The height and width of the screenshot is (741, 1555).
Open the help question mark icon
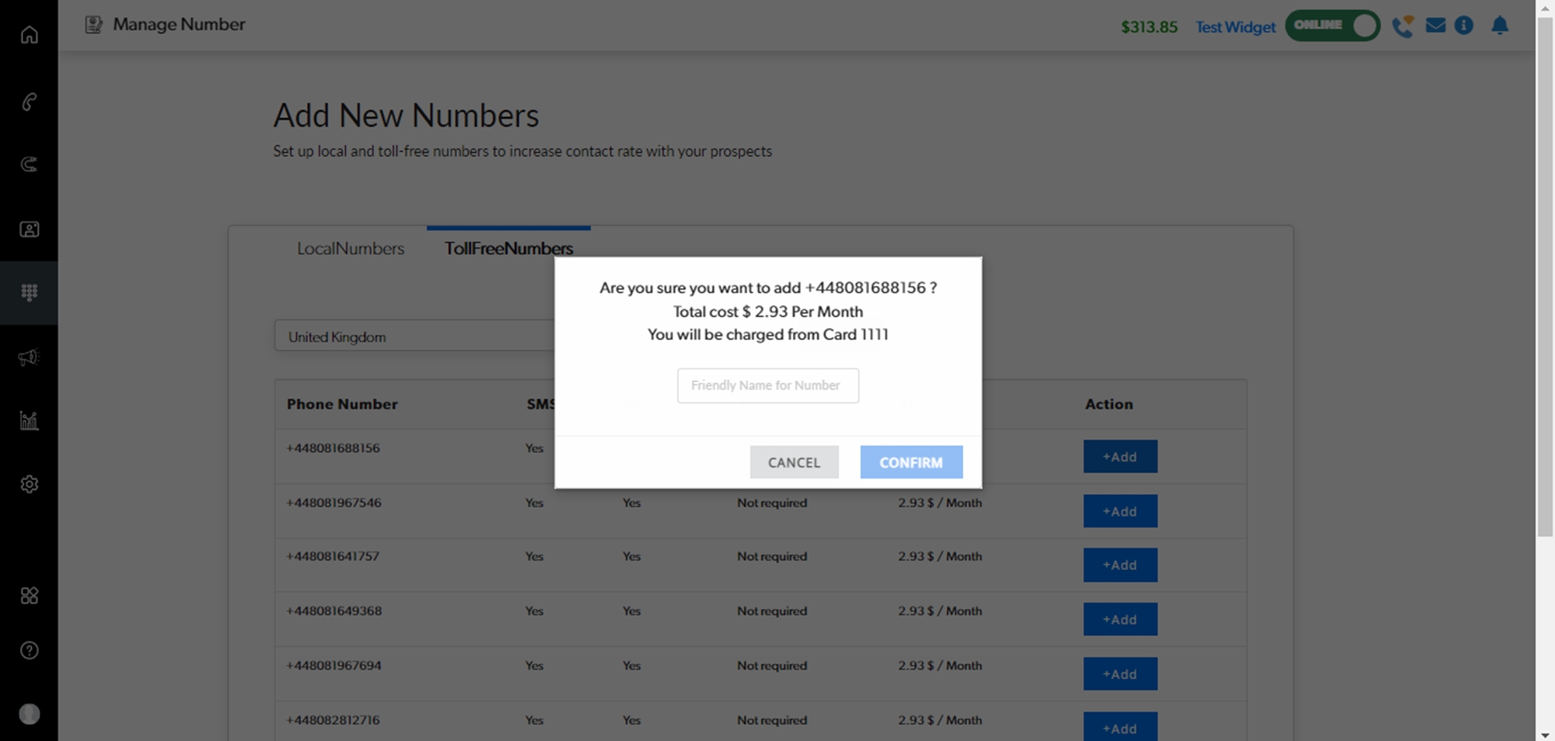pos(29,651)
